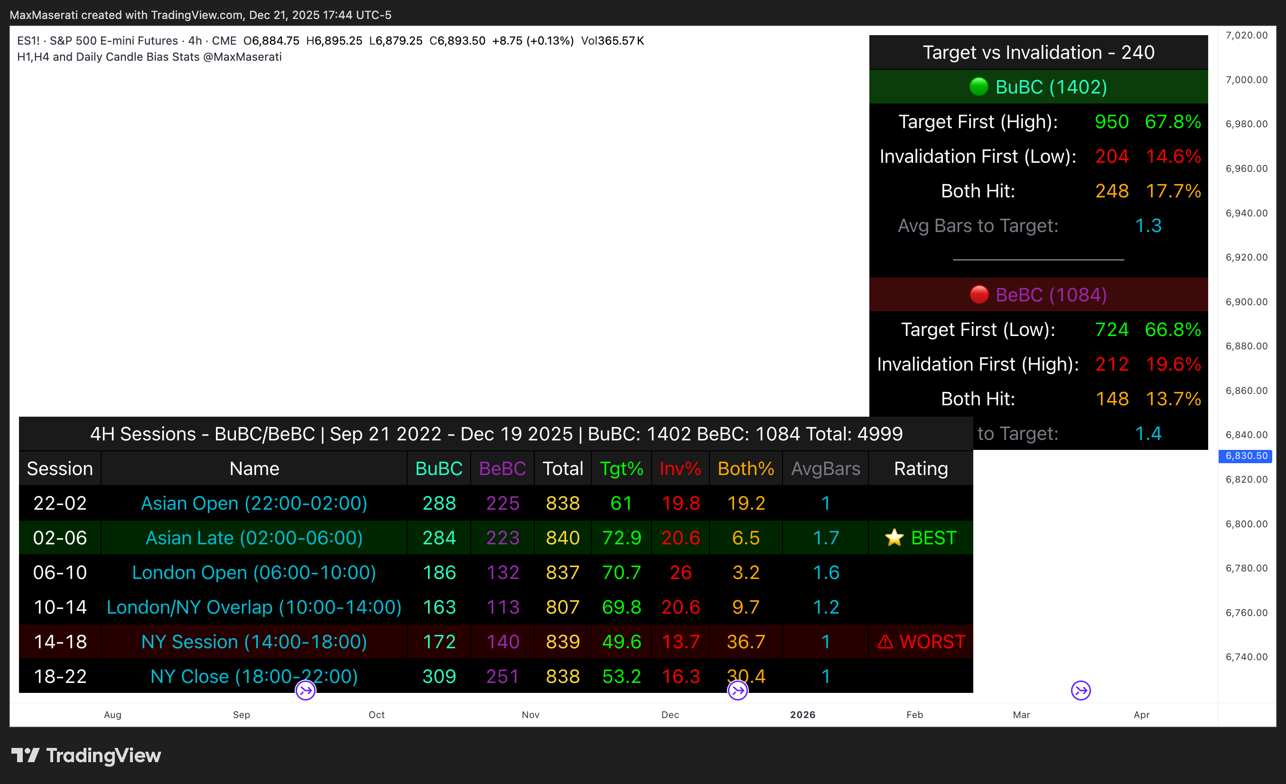
Task: Click the 36.7 Both% value in NY Session row
Action: pos(746,642)
